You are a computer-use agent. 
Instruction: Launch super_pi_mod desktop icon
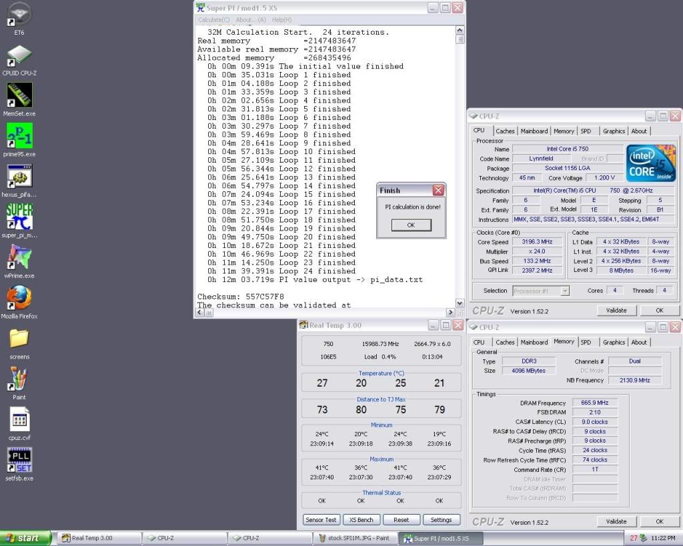19,221
